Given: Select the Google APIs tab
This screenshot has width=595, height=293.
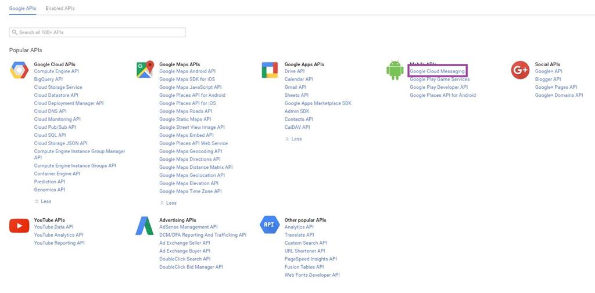Looking at the screenshot, I should tap(23, 9).
